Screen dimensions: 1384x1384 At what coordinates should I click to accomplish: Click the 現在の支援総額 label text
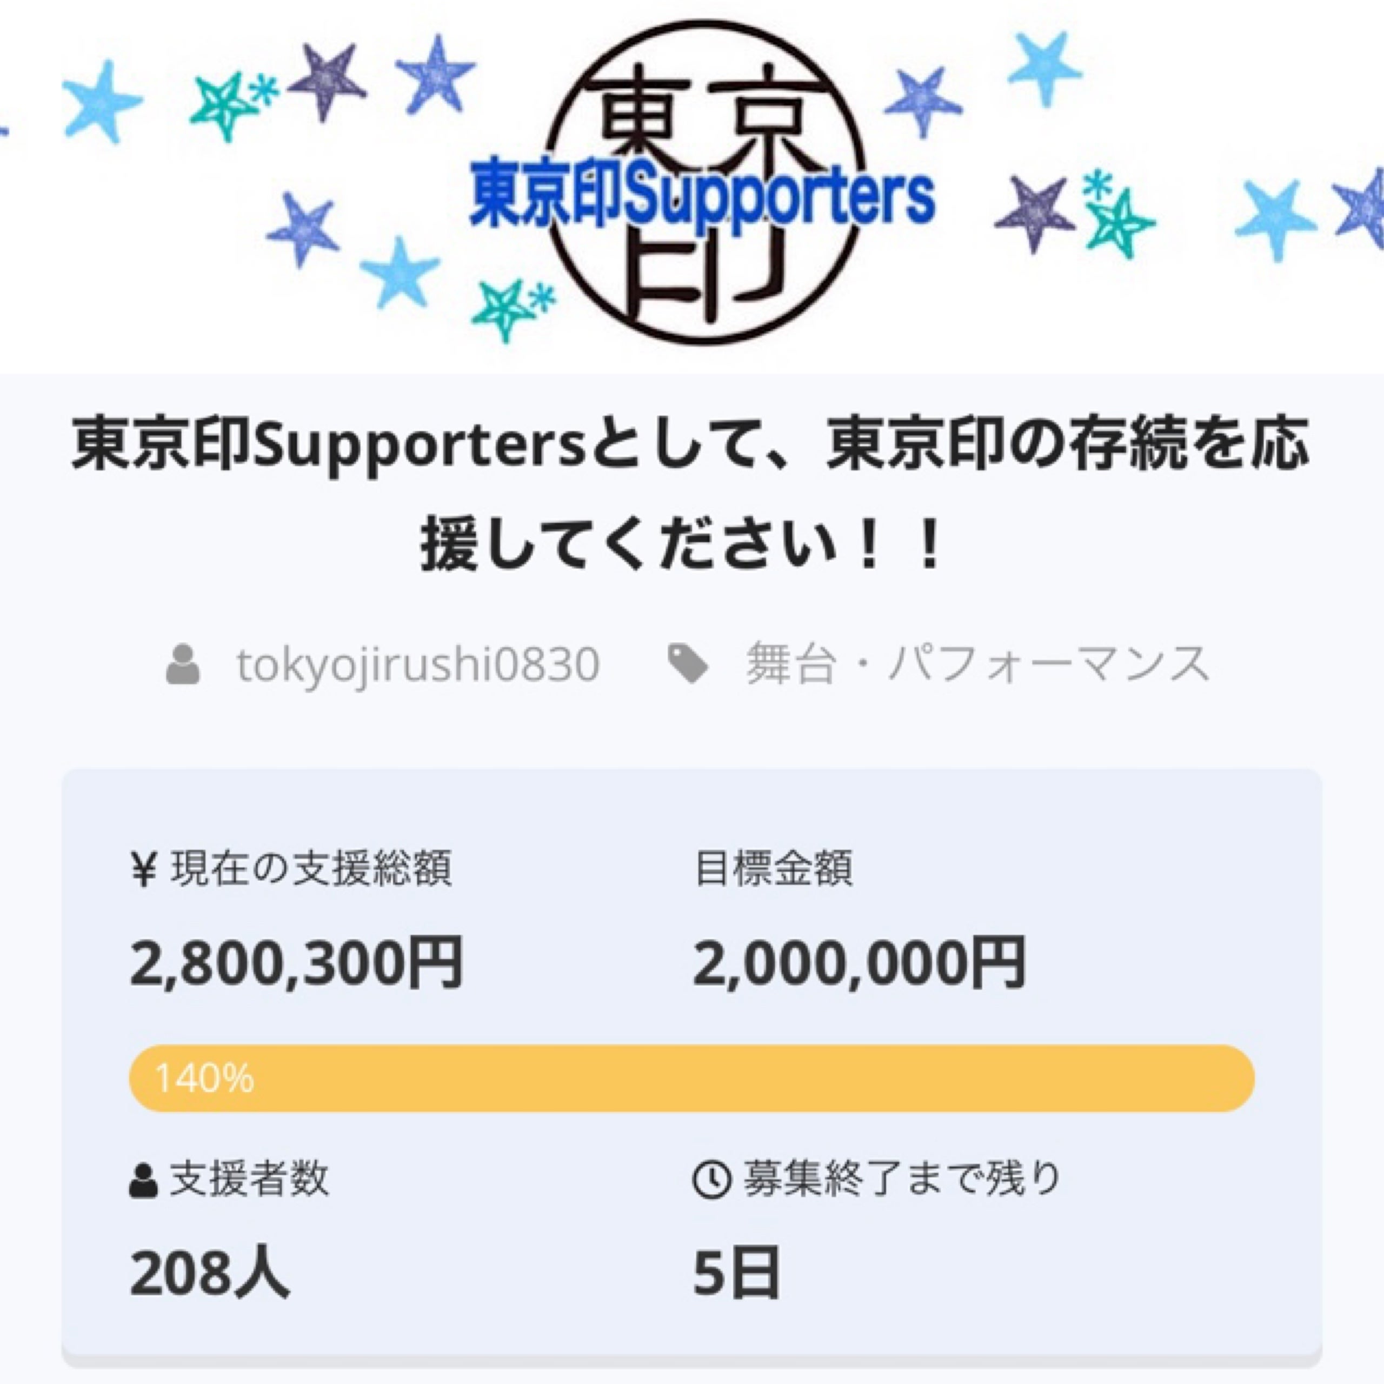pos(311,870)
